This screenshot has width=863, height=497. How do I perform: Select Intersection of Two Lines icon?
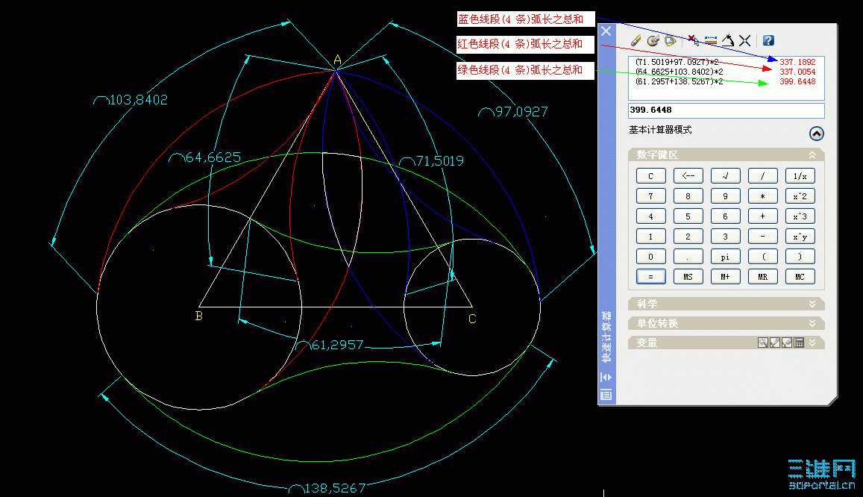tap(744, 40)
